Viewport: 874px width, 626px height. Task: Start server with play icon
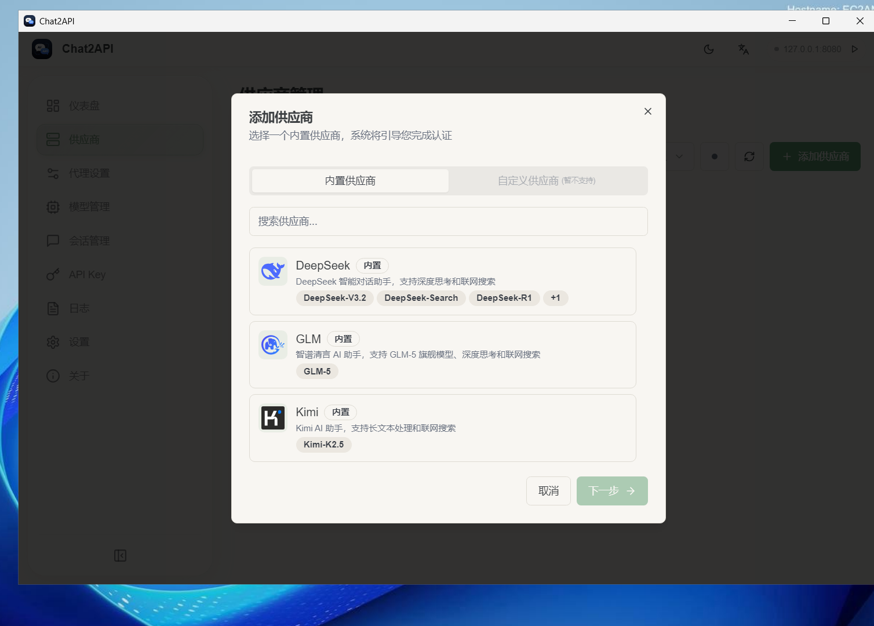(855, 49)
